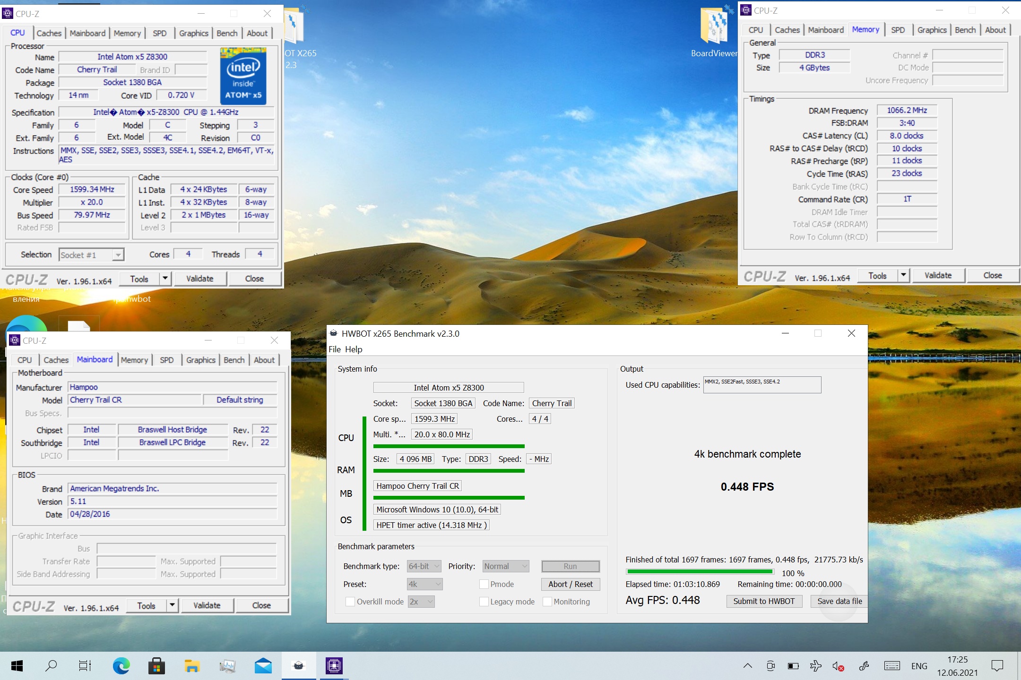Open File Explorer from taskbar
This screenshot has height=680, width=1021.
point(192,666)
